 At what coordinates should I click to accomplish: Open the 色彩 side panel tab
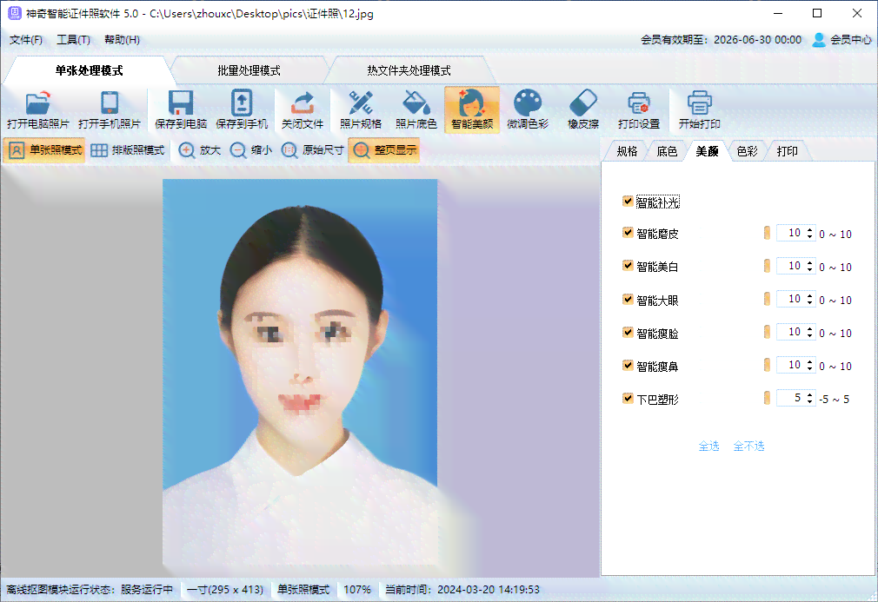[747, 151]
